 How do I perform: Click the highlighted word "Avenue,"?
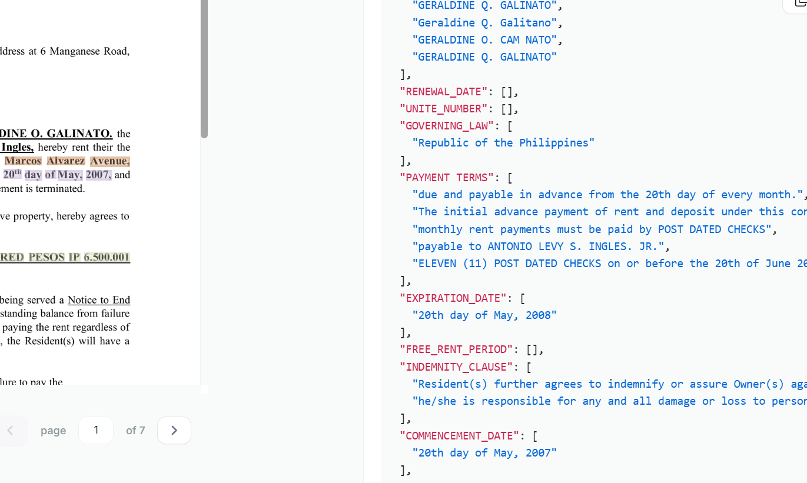[x=110, y=161]
